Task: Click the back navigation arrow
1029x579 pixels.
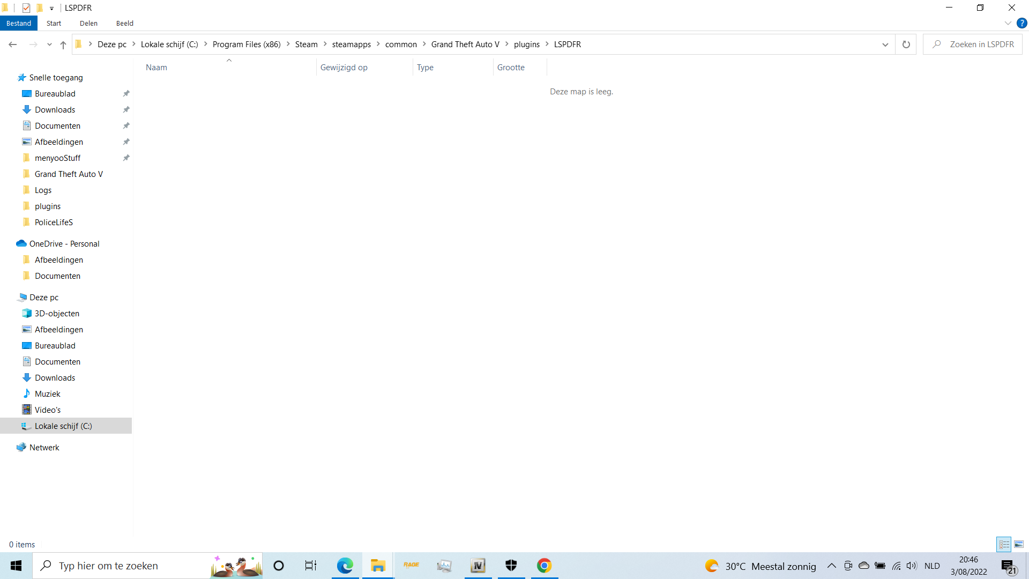Action: tap(13, 44)
